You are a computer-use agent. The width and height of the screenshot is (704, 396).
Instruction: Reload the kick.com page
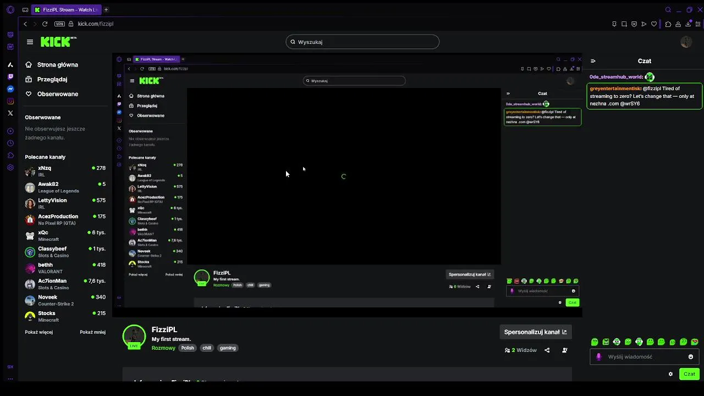45,24
